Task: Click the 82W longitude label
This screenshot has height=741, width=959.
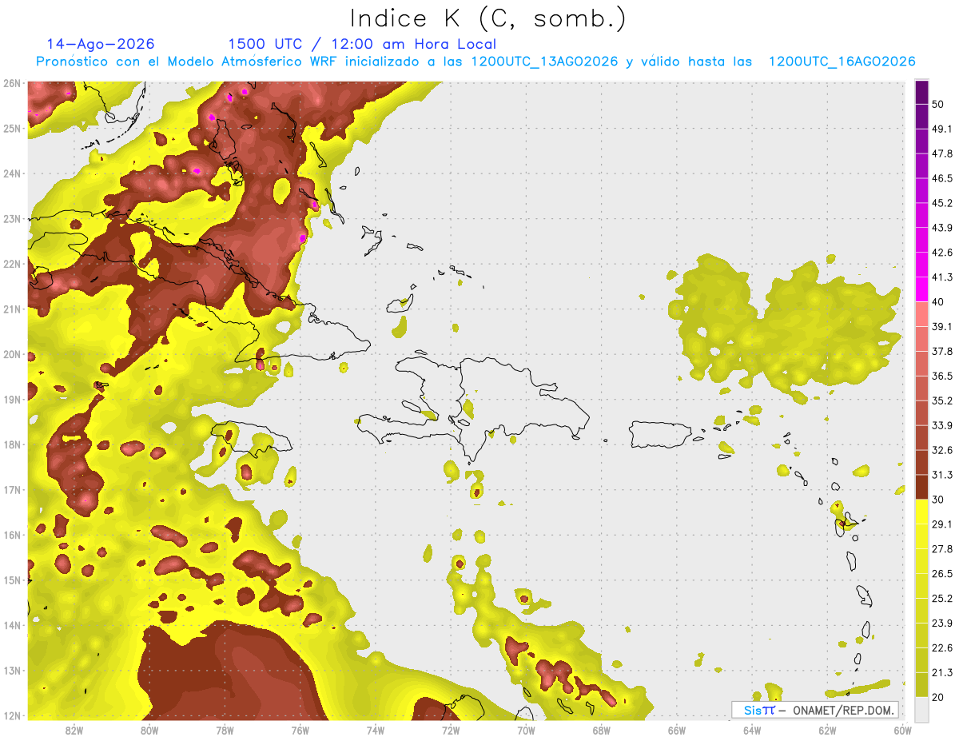Action: [x=74, y=730]
